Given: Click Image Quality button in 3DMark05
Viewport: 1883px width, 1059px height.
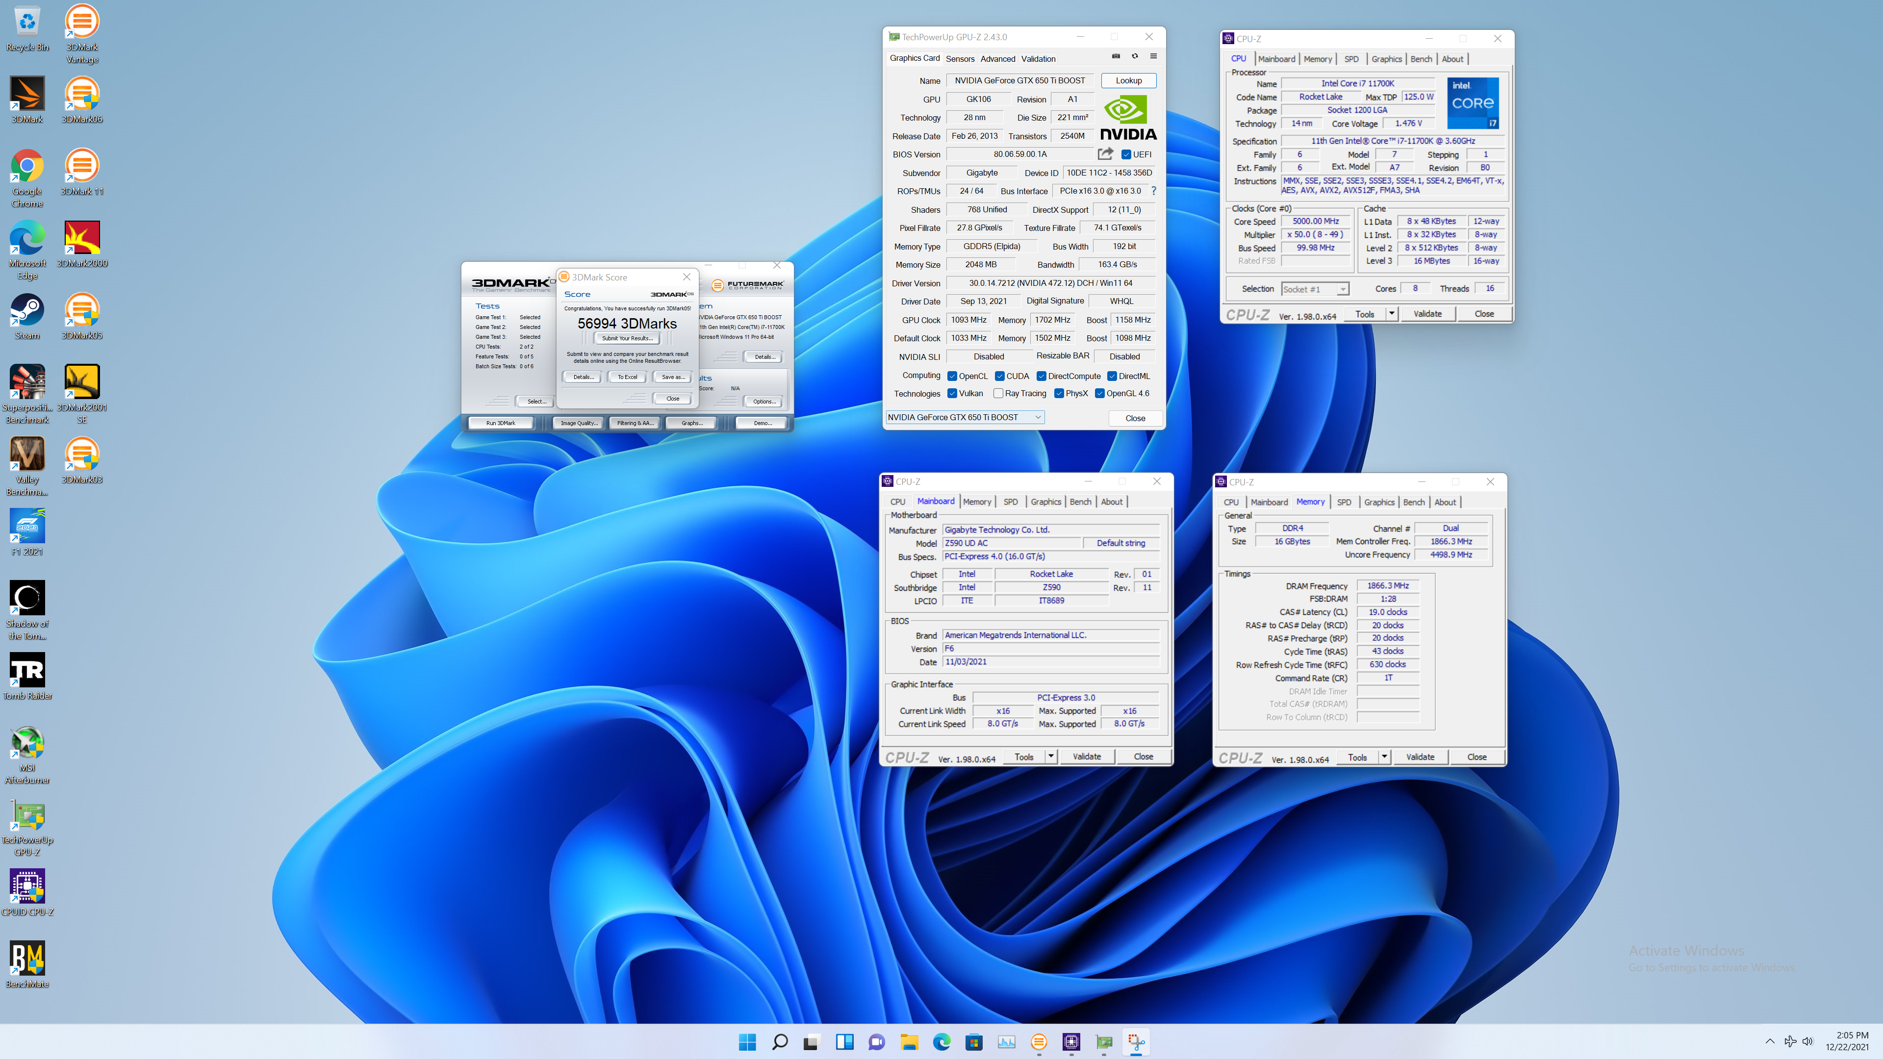Looking at the screenshot, I should point(579,423).
